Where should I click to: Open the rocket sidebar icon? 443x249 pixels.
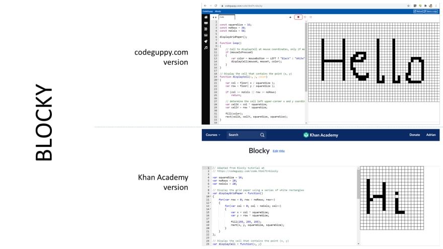tap(206, 41)
